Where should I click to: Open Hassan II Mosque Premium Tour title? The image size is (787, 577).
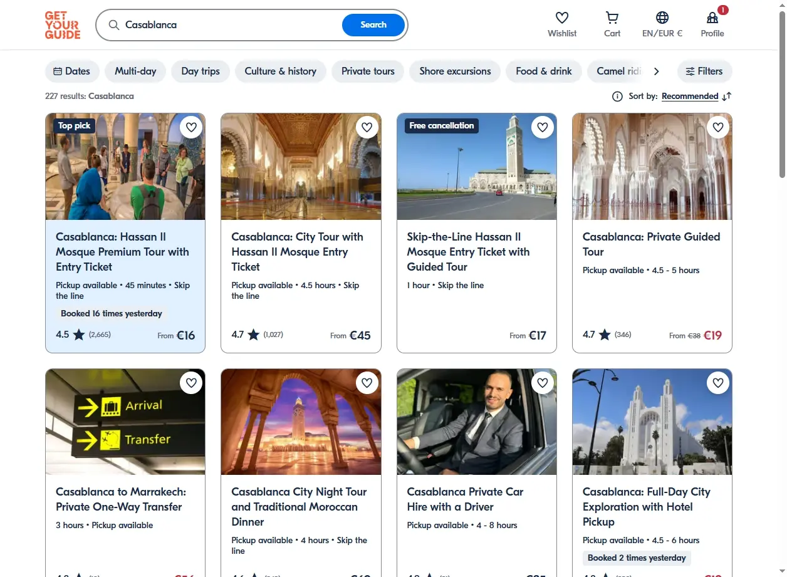(122, 252)
